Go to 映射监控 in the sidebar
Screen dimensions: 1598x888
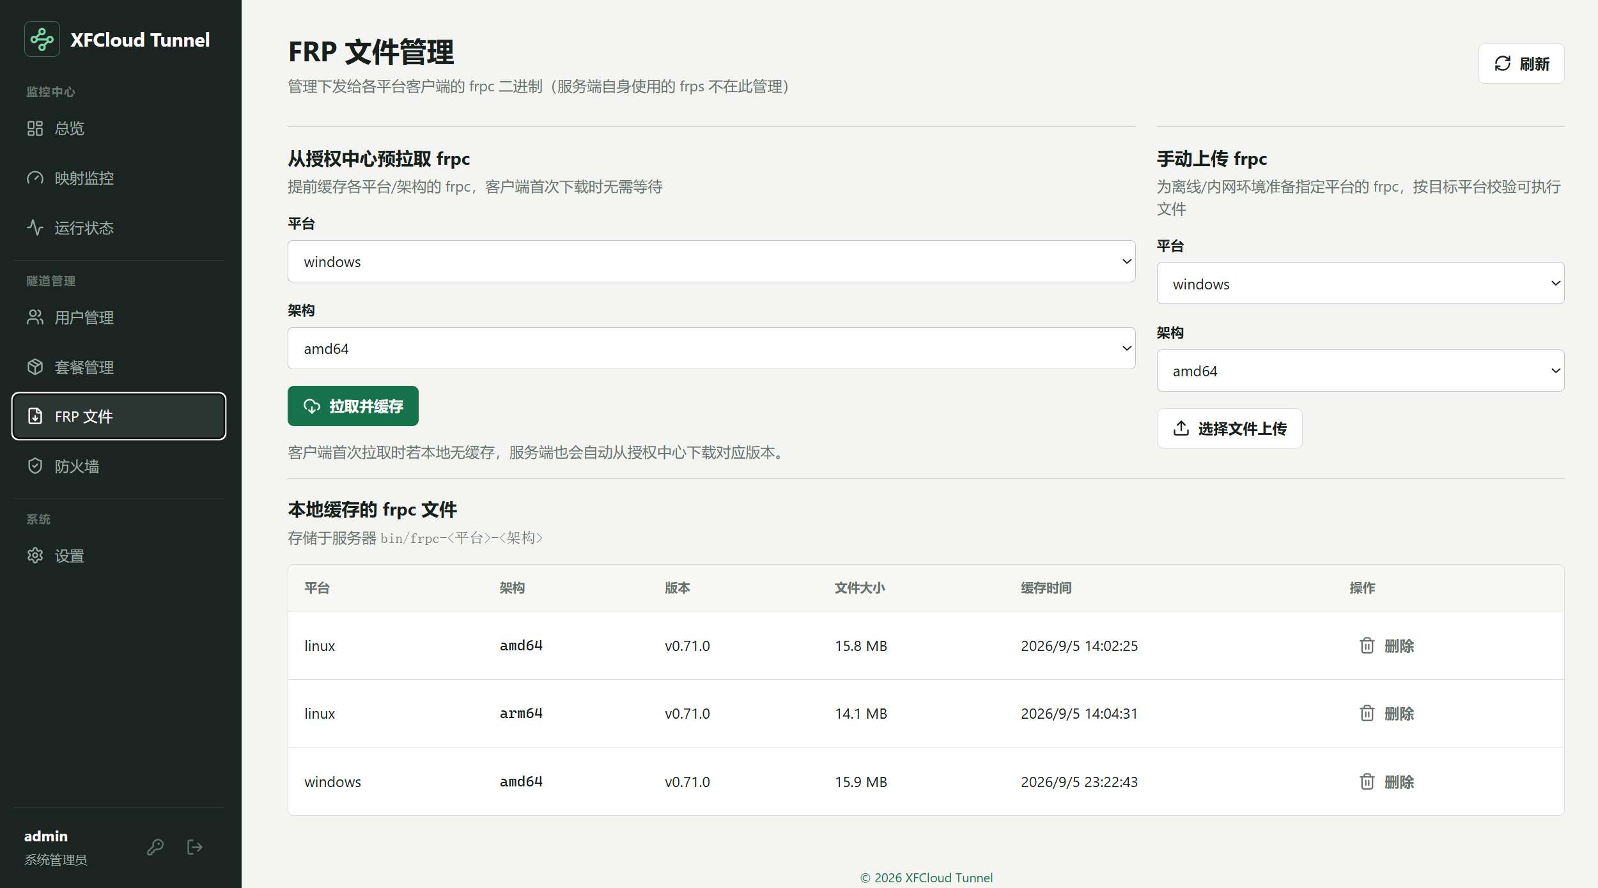coord(119,178)
